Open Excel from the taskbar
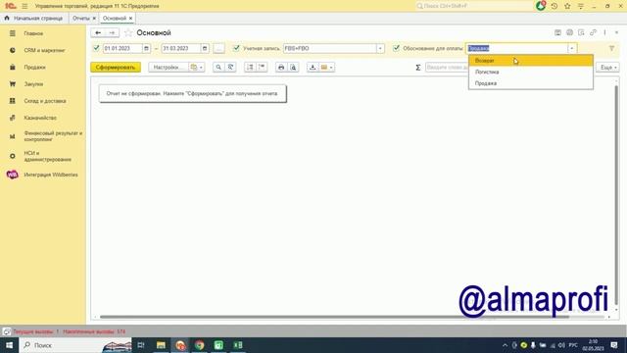This screenshot has height=353, width=627. pos(238,345)
